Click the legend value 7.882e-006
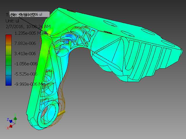Image resolution: width=186 pixels, height=139 pixels. [x=25, y=43]
